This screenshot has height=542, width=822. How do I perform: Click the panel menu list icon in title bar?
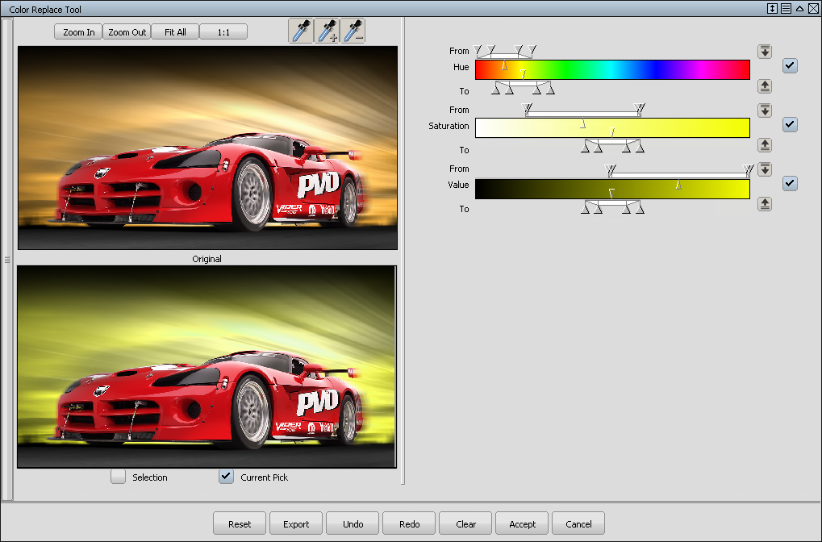[786, 8]
